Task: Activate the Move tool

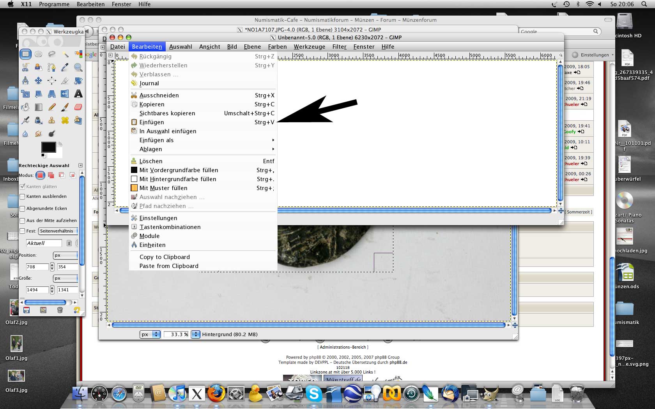Action: pyautogui.click(x=38, y=81)
